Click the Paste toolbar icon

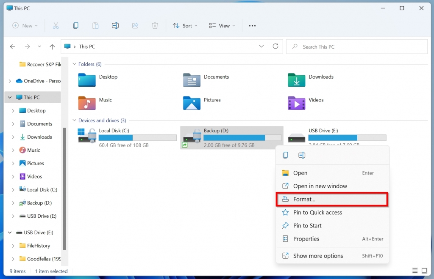click(x=95, y=25)
